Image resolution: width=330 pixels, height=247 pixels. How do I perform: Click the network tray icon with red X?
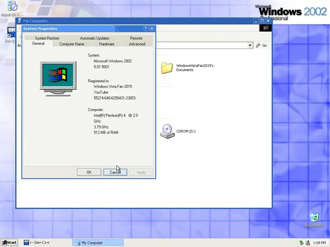coord(307,243)
